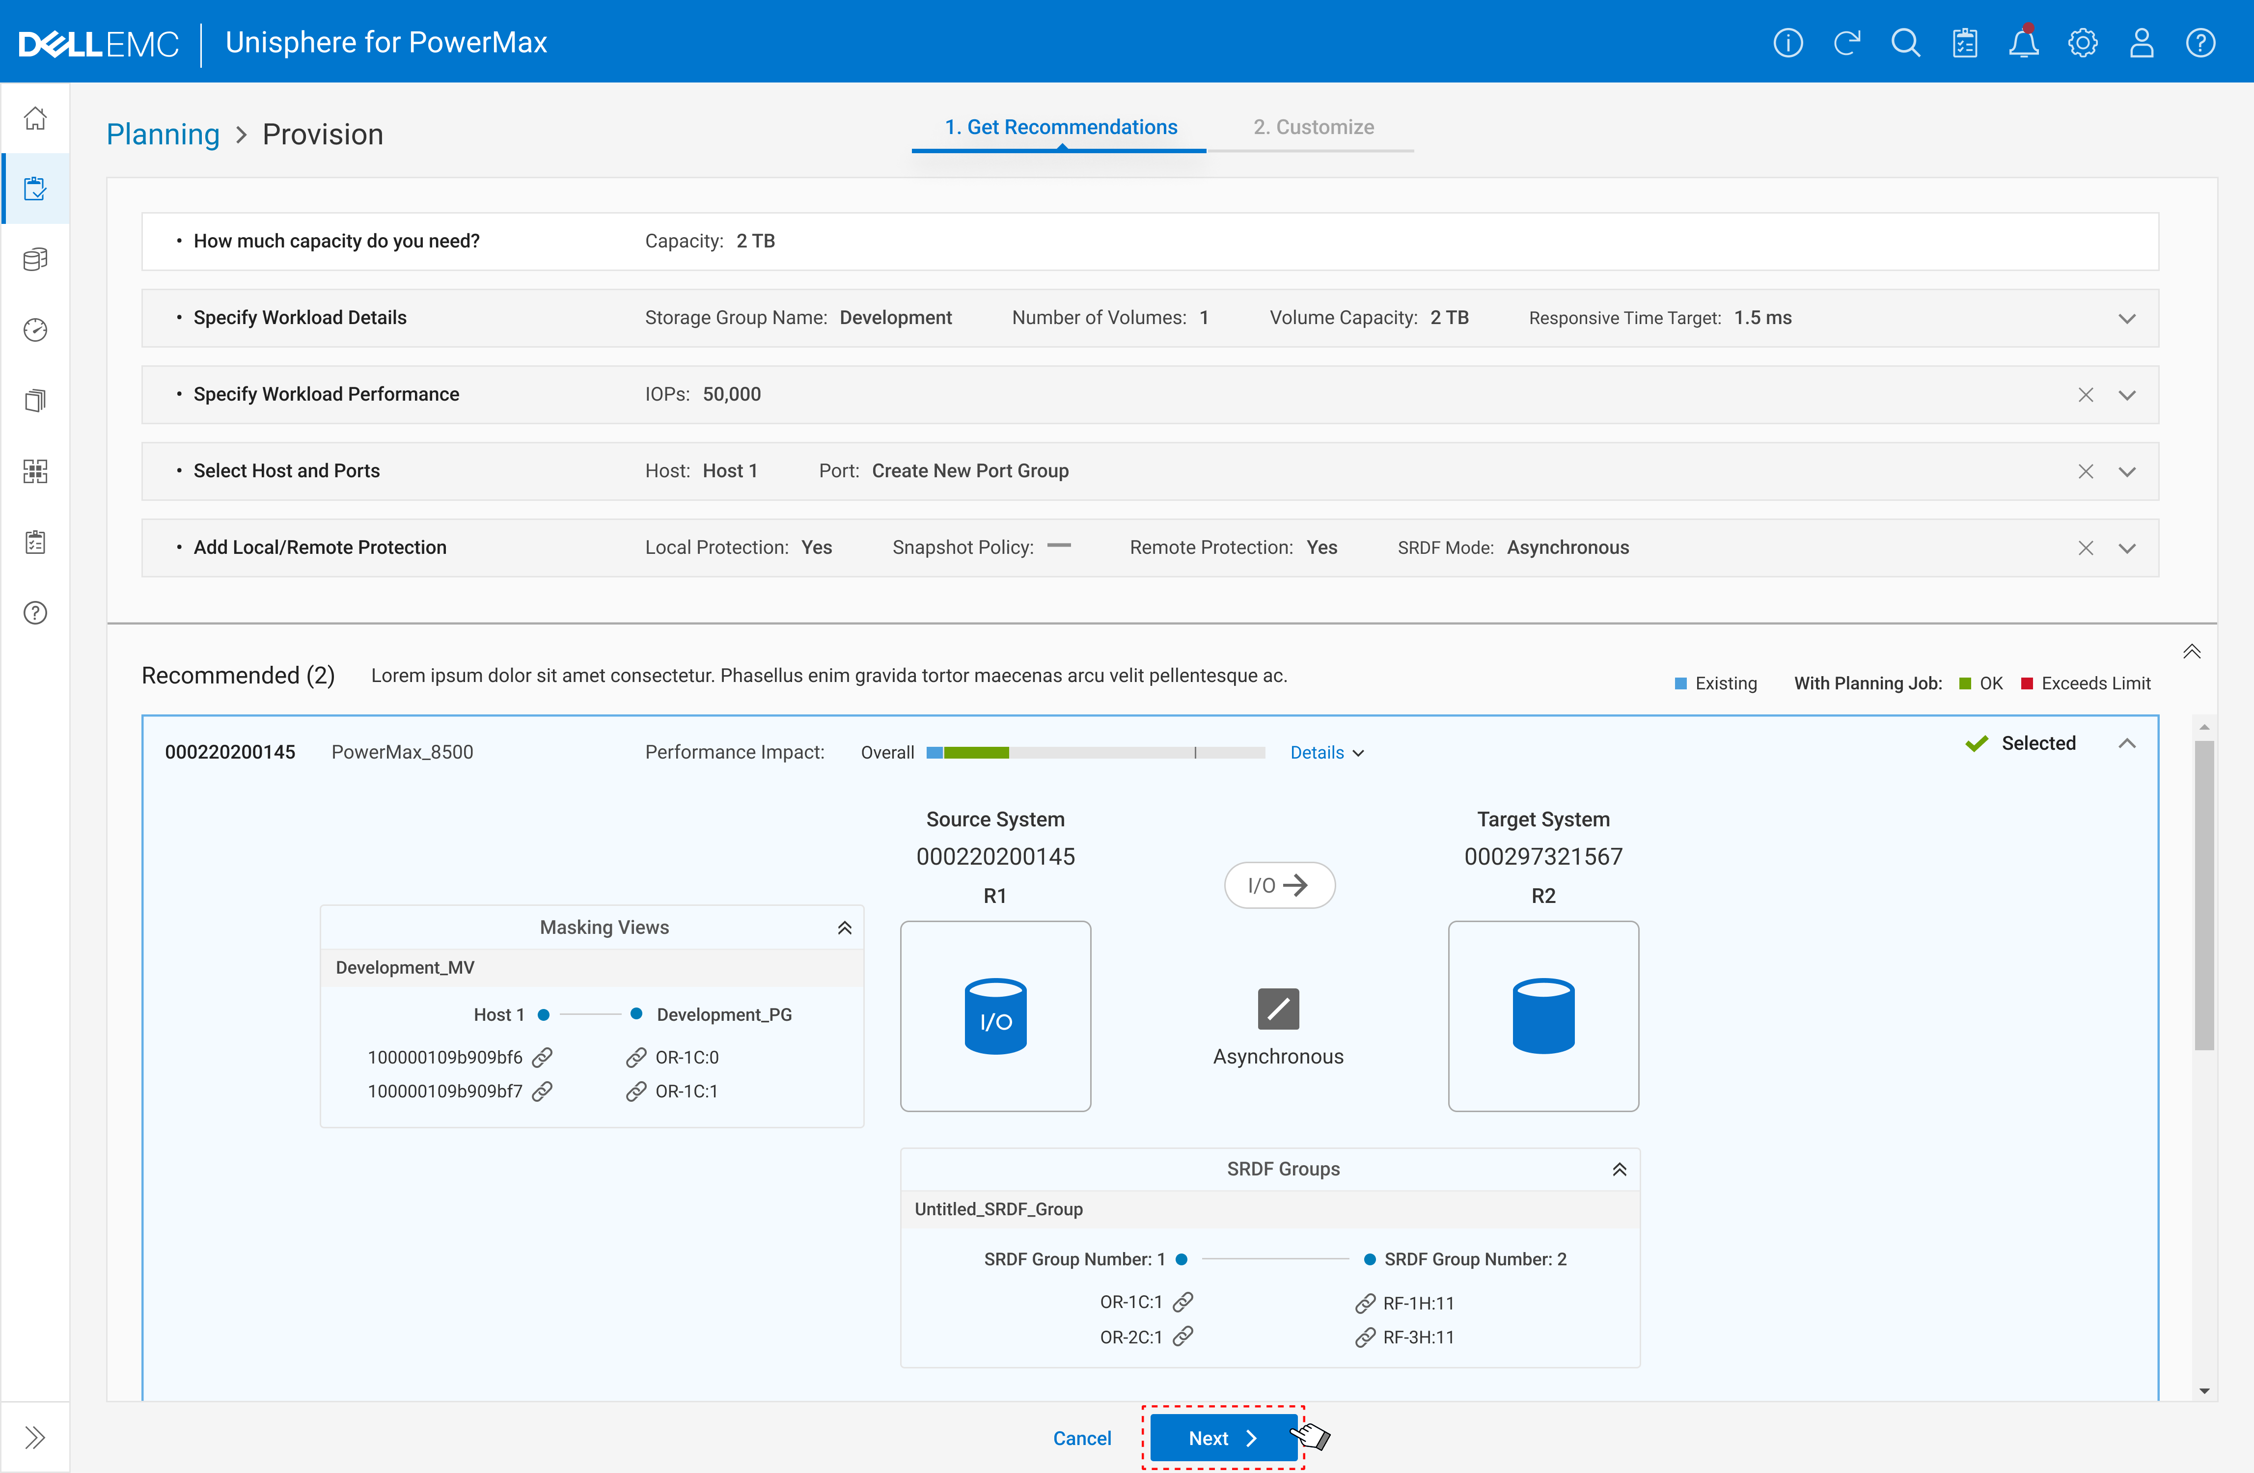Open the settings gear icon
The image size is (2254, 1473).
coord(2082,43)
